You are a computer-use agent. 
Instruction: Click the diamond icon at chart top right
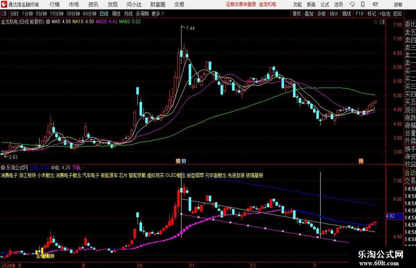(376, 22)
